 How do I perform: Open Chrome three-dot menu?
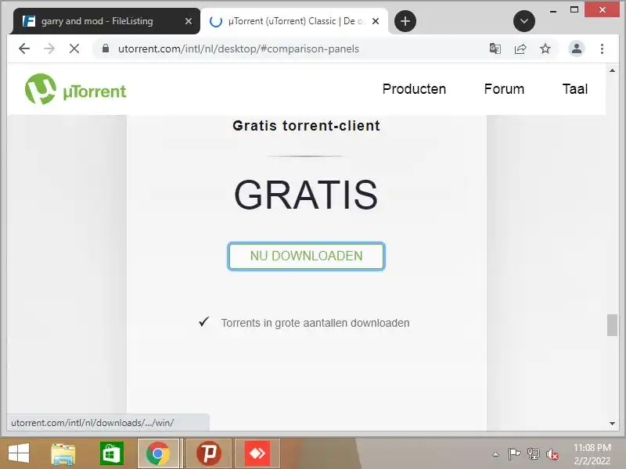(602, 48)
